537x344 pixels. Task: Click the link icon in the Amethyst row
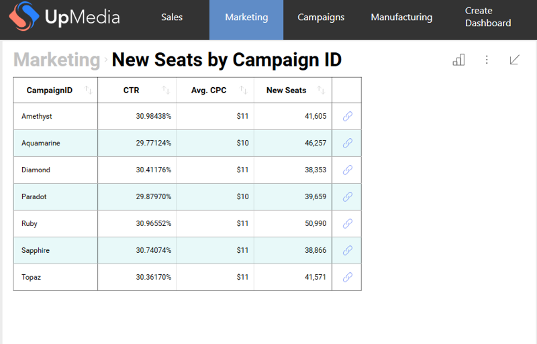click(347, 116)
